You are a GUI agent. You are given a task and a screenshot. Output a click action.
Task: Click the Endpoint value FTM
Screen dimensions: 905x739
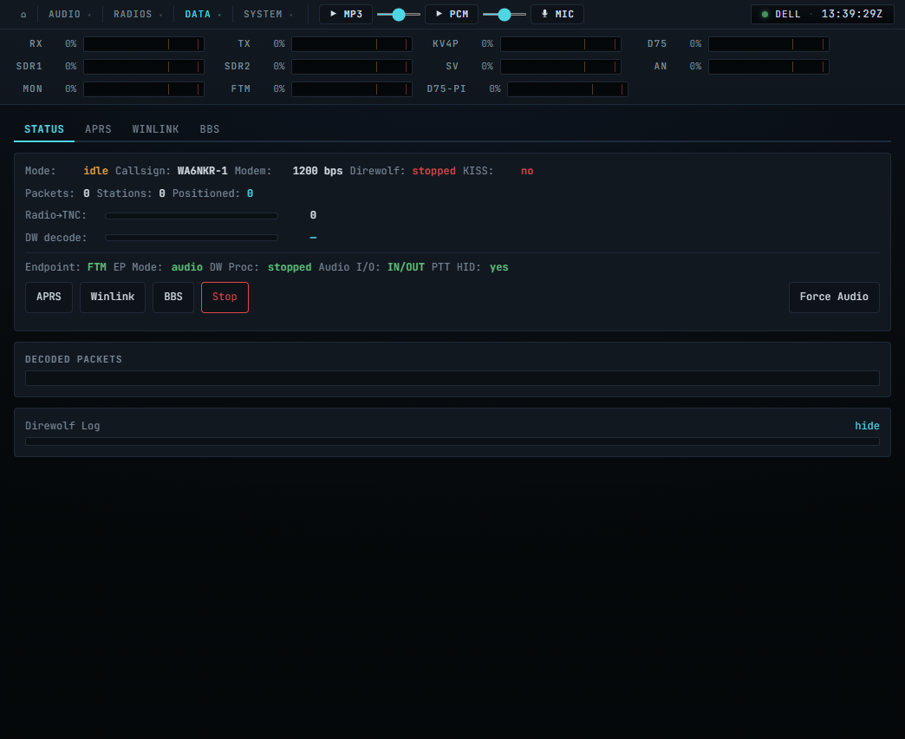(96, 267)
